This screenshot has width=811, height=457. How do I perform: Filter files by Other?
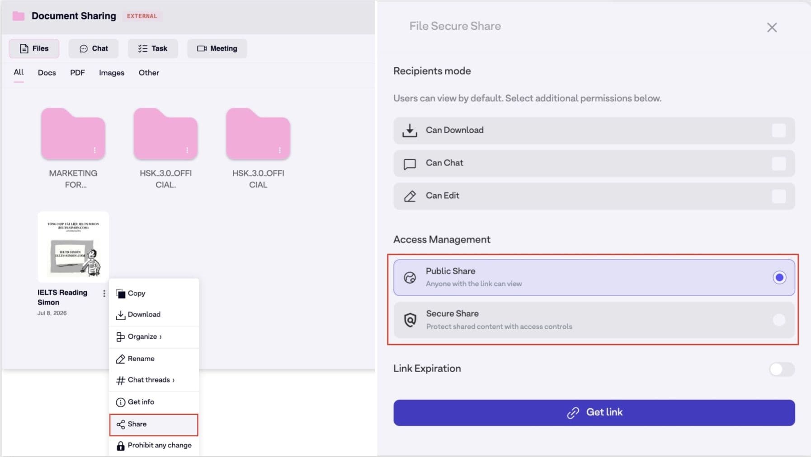[149, 73]
